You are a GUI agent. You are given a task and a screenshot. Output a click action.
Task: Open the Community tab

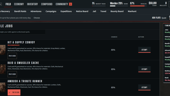click(62, 4)
